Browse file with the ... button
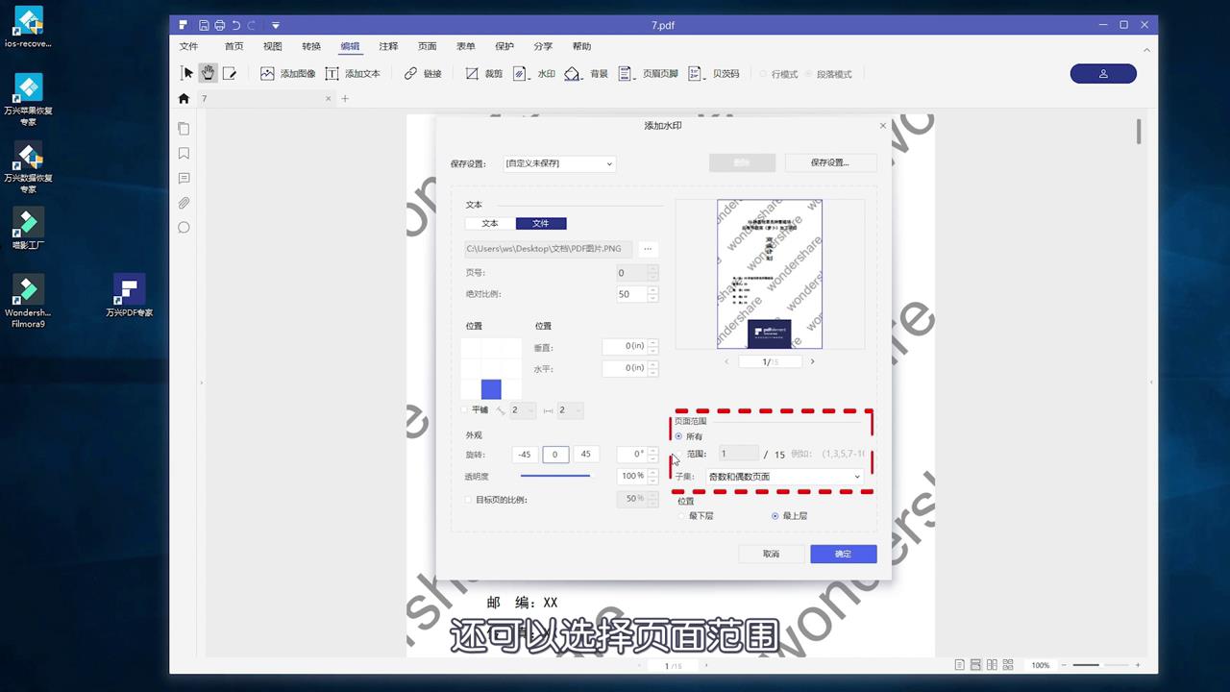Screen dimensions: 1230x692 pos(648,249)
